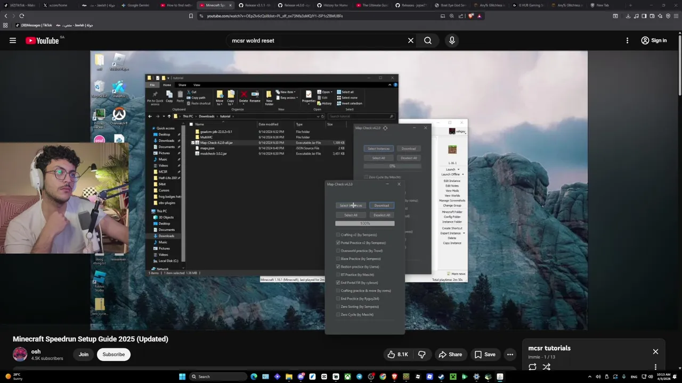
Task: Check Crafting practice & more (by romu)
Action: pyautogui.click(x=338, y=290)
